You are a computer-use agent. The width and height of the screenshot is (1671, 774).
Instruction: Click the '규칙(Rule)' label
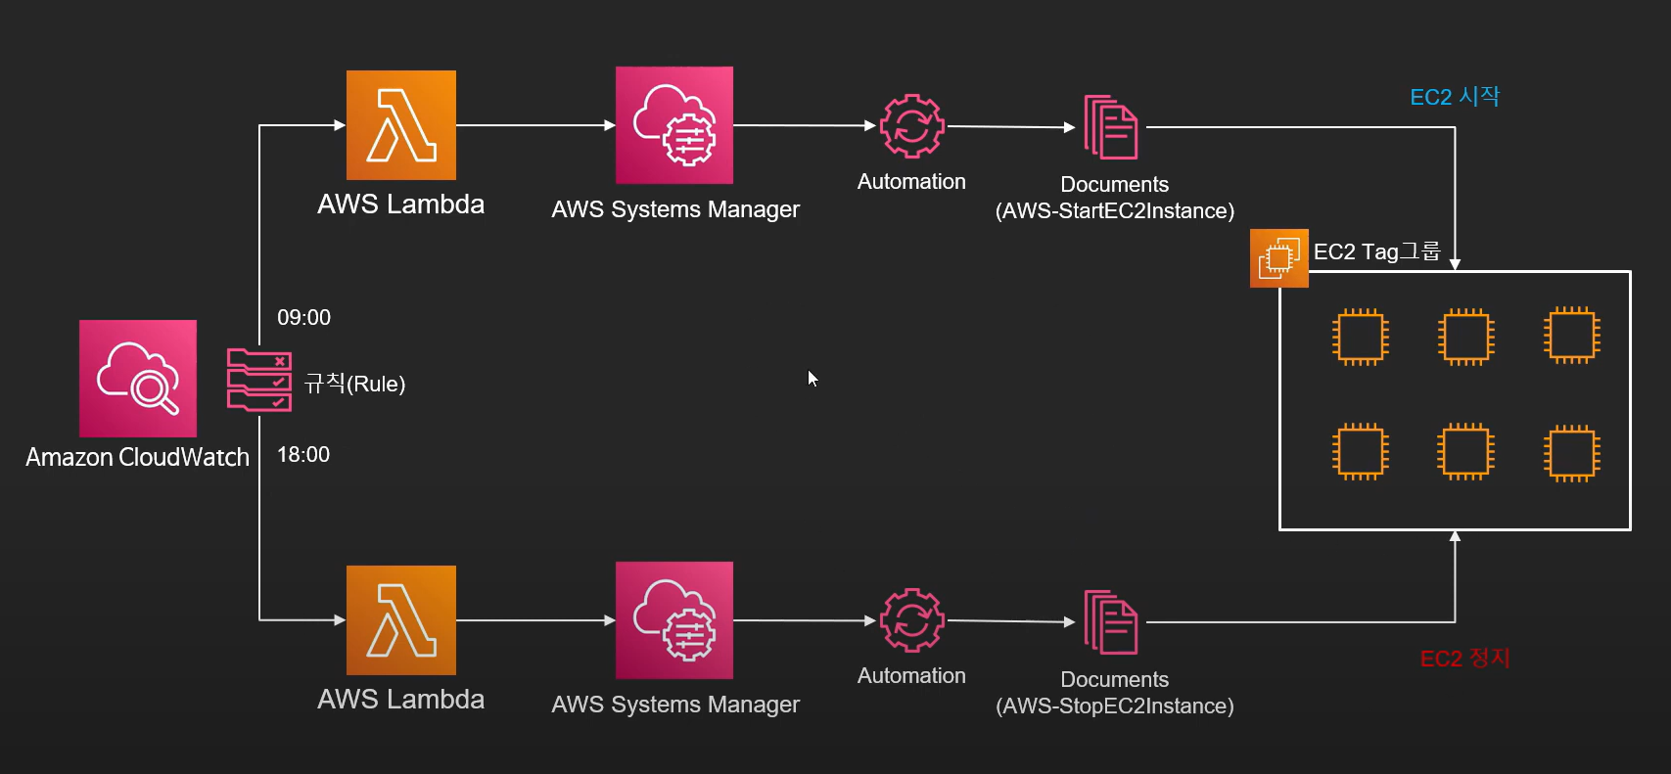coord(354,384)
